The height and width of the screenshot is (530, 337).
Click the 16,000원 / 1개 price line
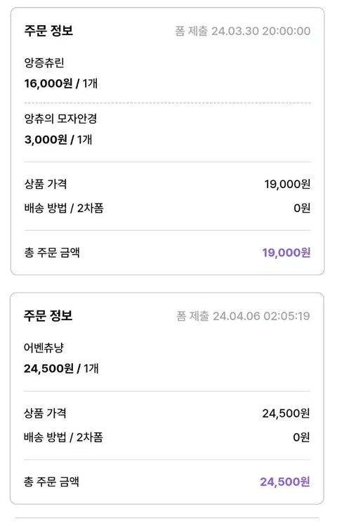click(x=61, y=83)
